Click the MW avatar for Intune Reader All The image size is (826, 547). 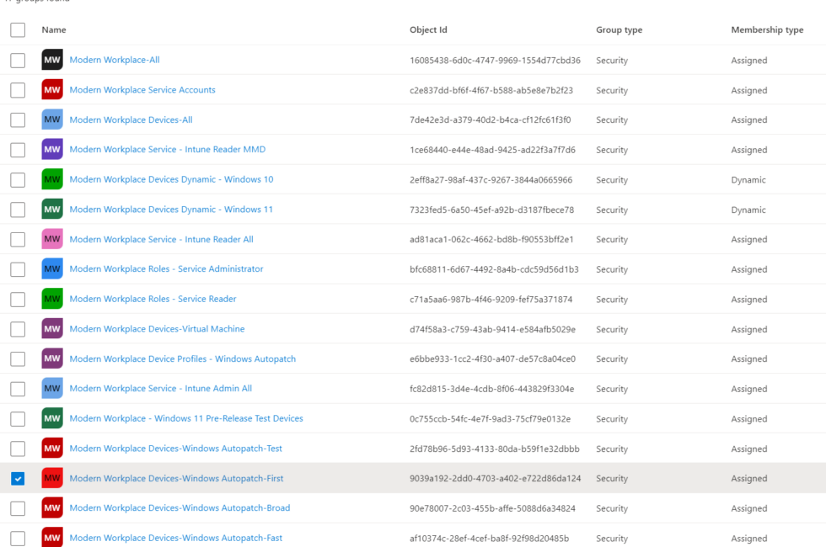(x=52, y=239)
